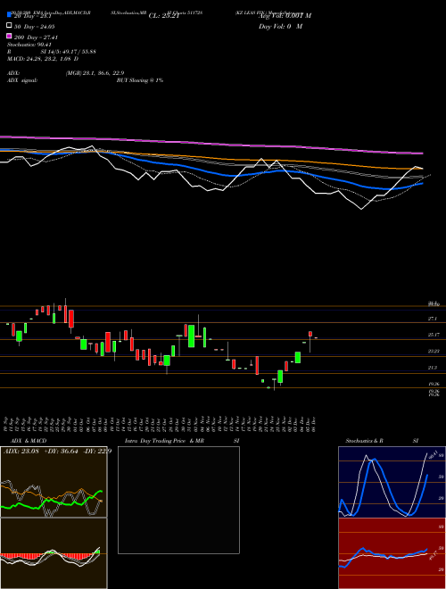The image size is (446, 589).
Task: Select the '20 Day - 23.1' legend text
Action: [x=33, y=16]
